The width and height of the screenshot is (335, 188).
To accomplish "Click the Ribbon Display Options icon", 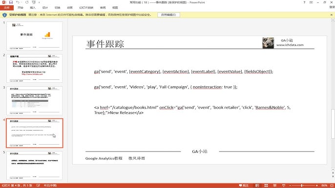I will (x=311, y=2).
